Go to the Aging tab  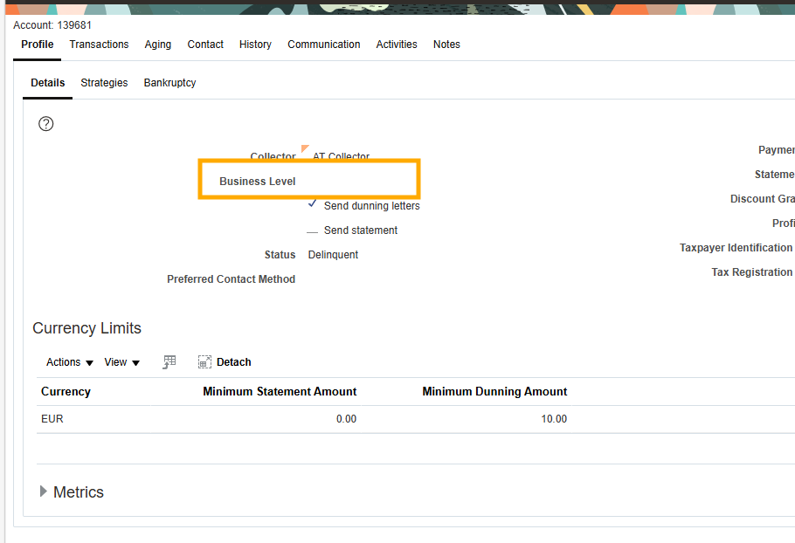click(157, 45)
